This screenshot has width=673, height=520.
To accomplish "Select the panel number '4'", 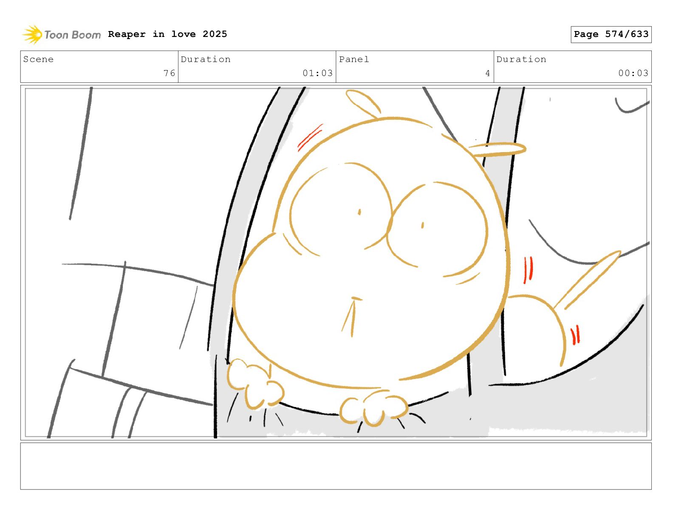I will (488, 73).
